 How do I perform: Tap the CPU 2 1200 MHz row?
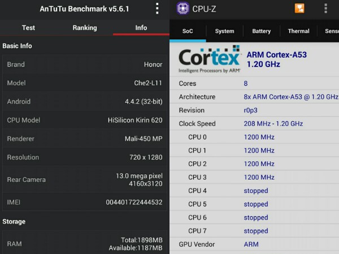254,164
